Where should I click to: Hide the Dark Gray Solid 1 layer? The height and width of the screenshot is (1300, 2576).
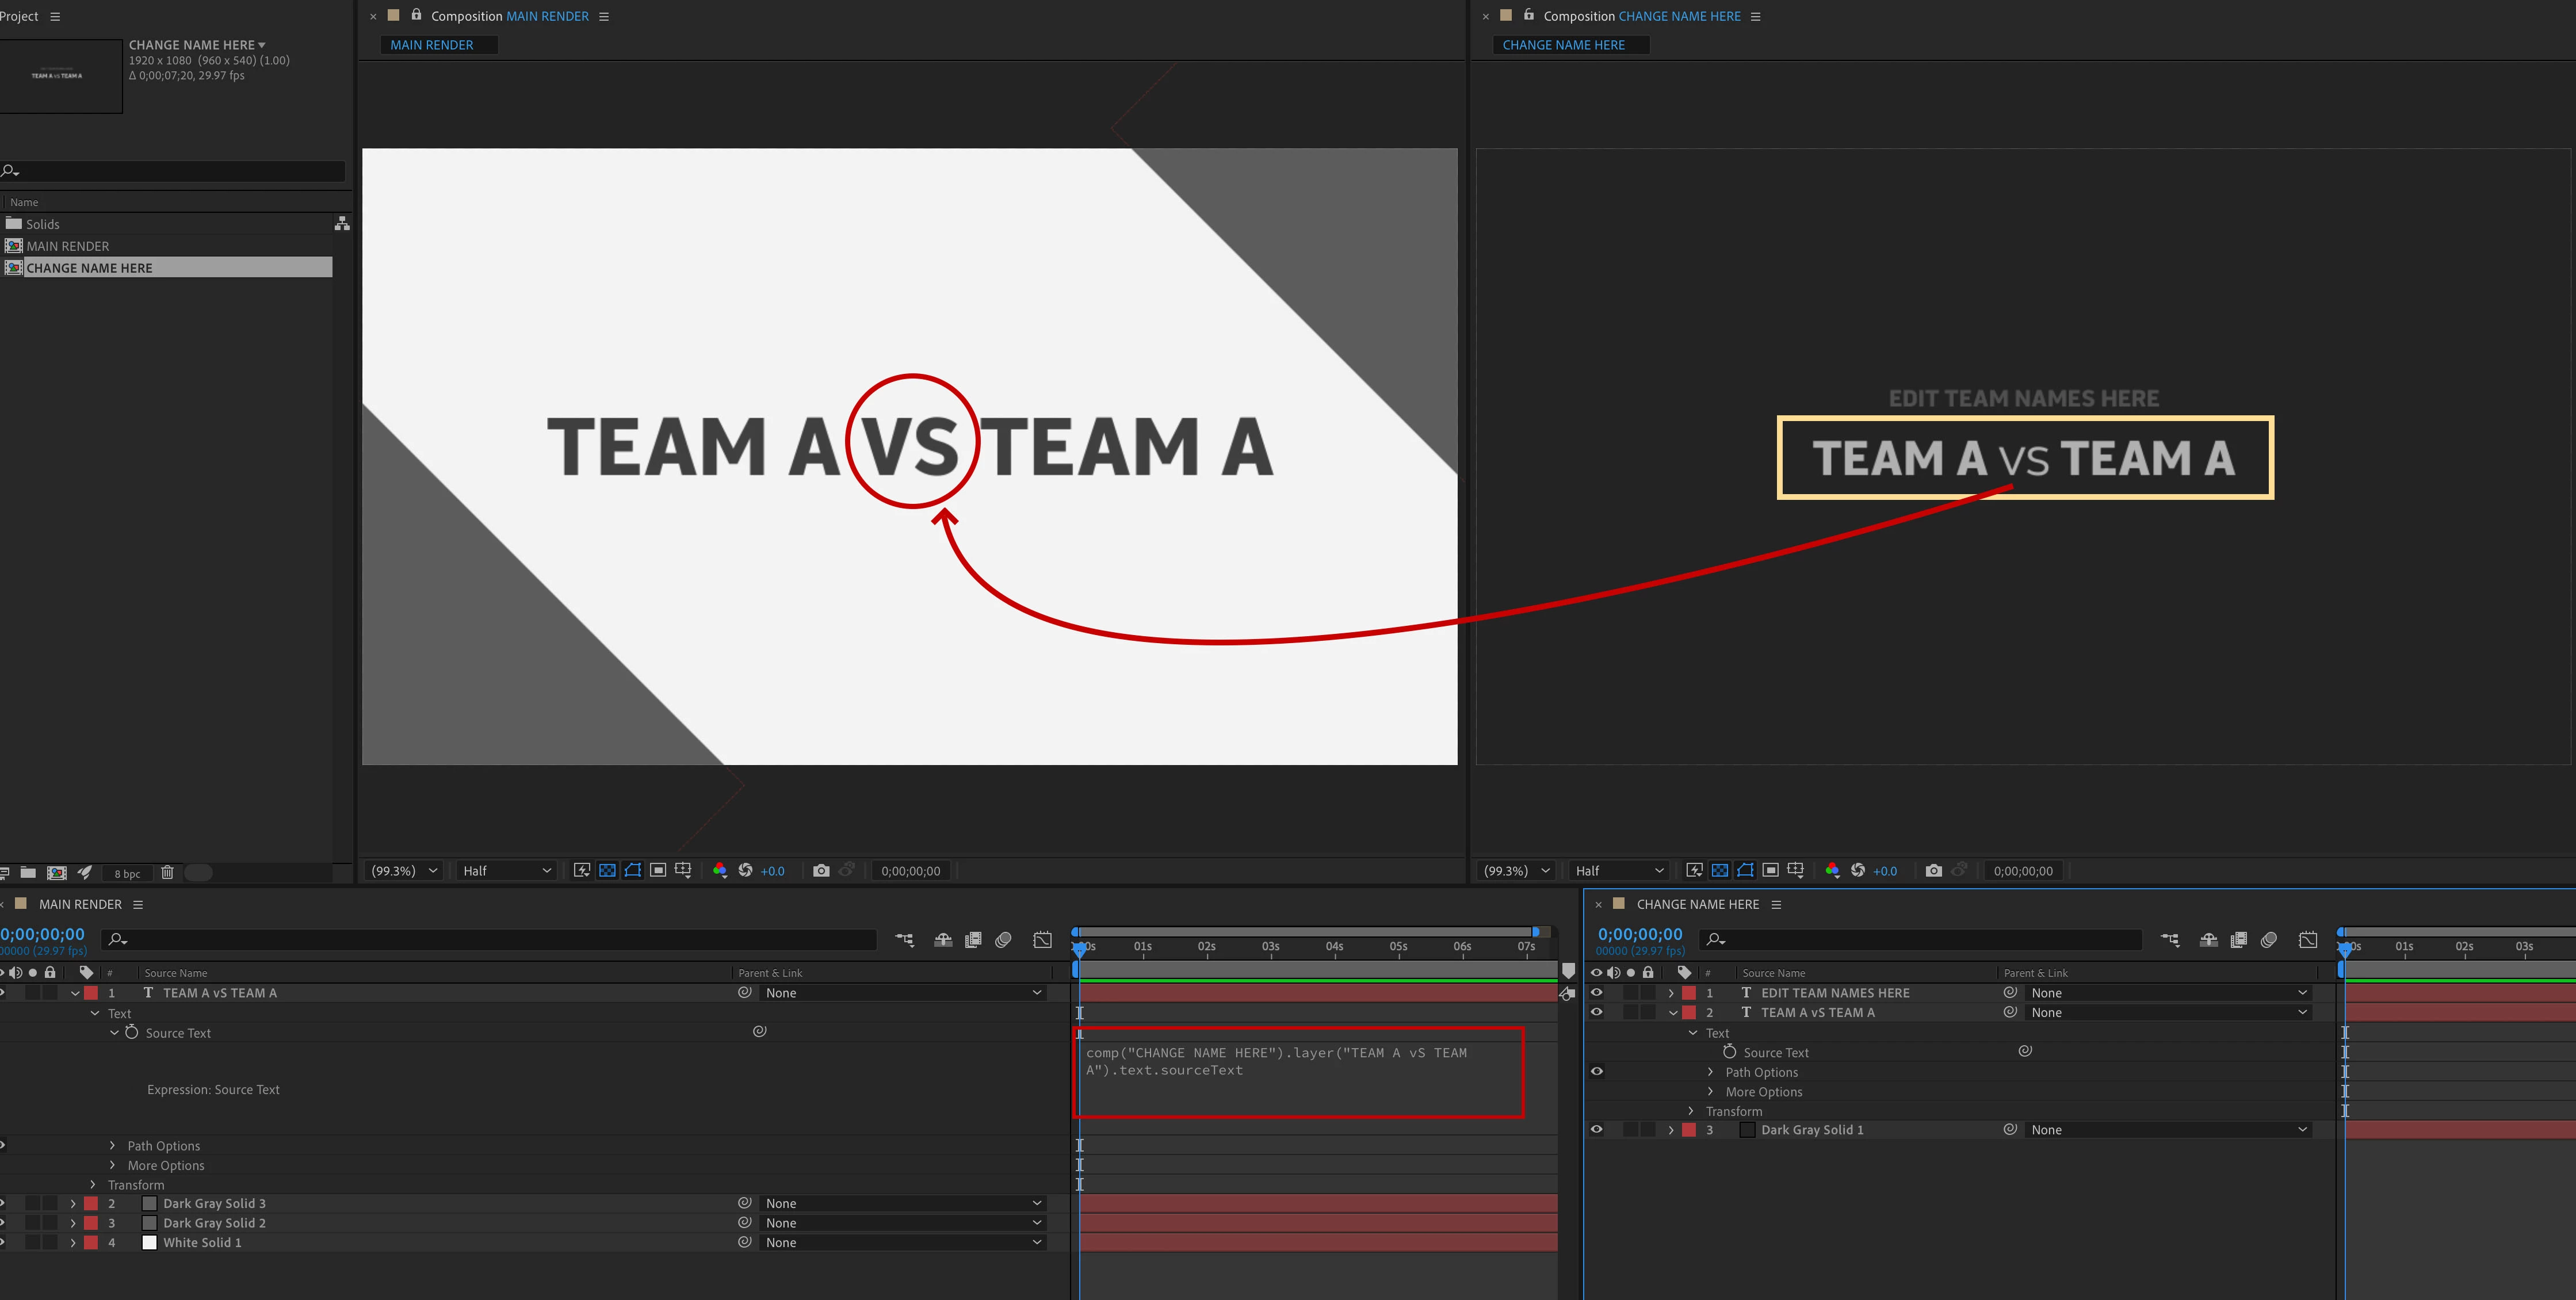[x=1596, y=1129]
